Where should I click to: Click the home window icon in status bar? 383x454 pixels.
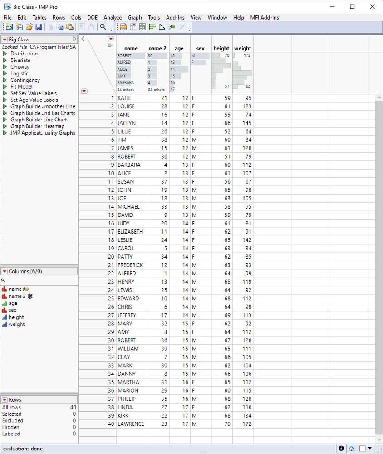tap(351, 449)
